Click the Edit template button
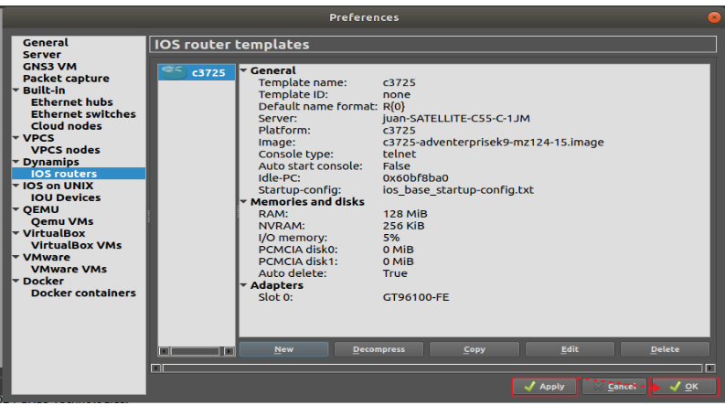725x405 pixels. (570, 349)
